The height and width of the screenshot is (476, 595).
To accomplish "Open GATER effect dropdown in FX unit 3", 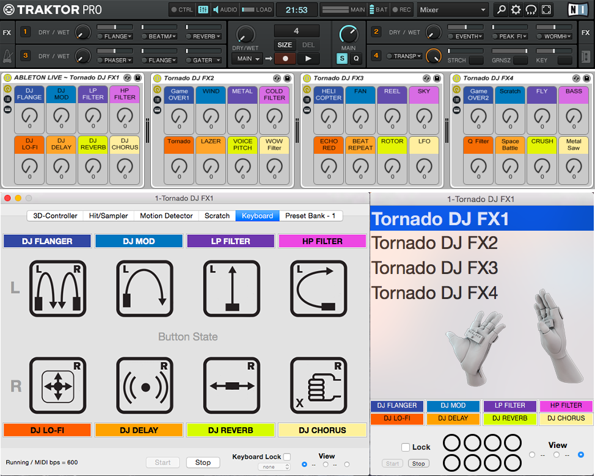I will (x=207, y=60).
